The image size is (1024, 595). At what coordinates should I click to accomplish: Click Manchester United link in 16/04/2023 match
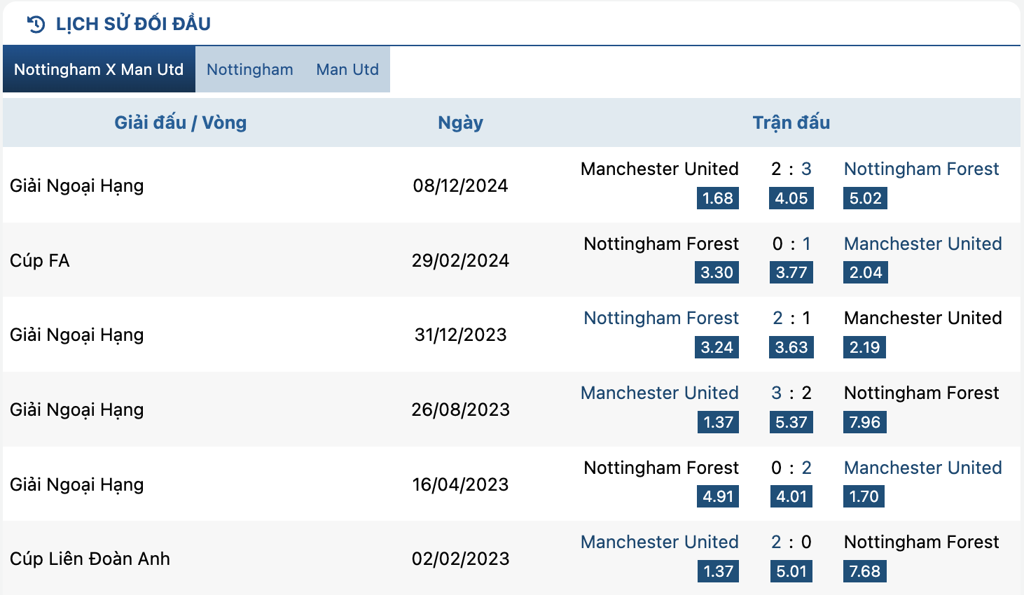[x=922, y=468]
